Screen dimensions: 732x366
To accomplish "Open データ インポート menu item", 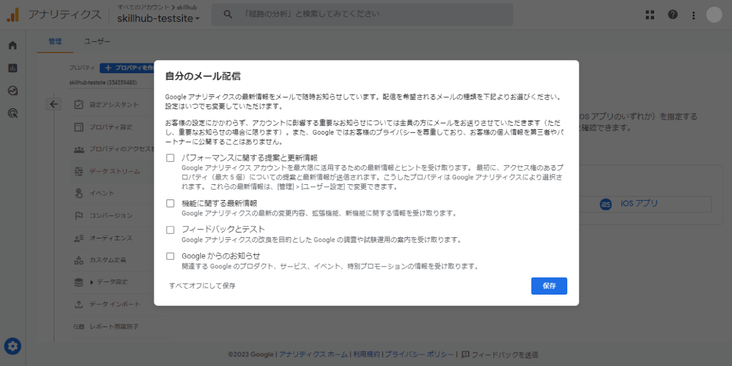I will pos(115,304).
